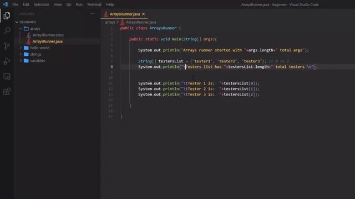Click the arrays breadcrumb segment
Screen dimensions: 355x199
pyautogui.click(x=110, y=22)
